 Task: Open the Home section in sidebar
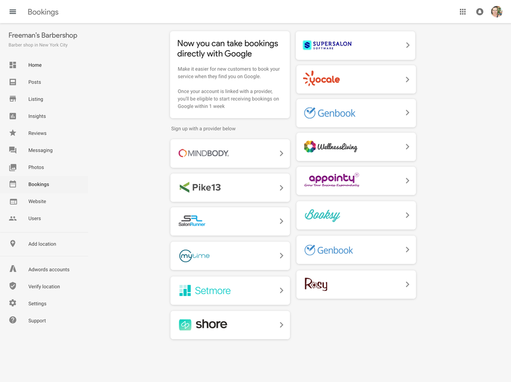pyautogui.click(x=14, y=65)
